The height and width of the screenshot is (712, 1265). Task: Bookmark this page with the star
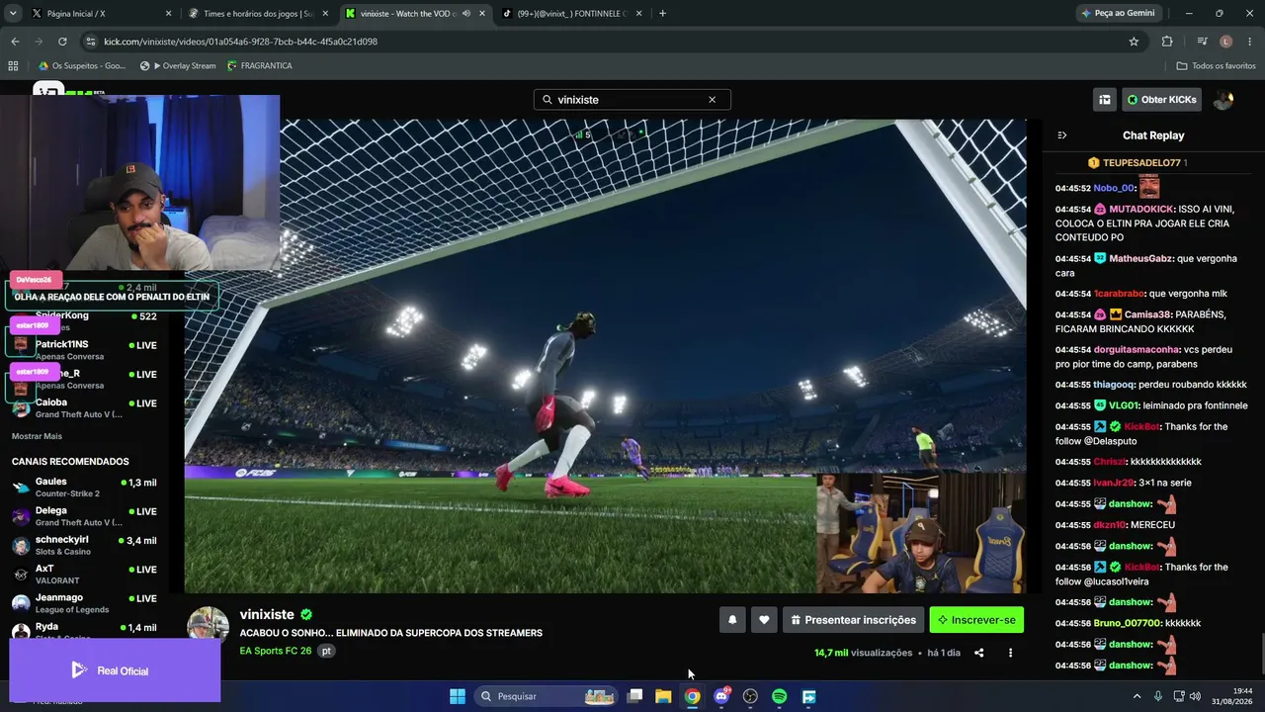(1134, 42)
